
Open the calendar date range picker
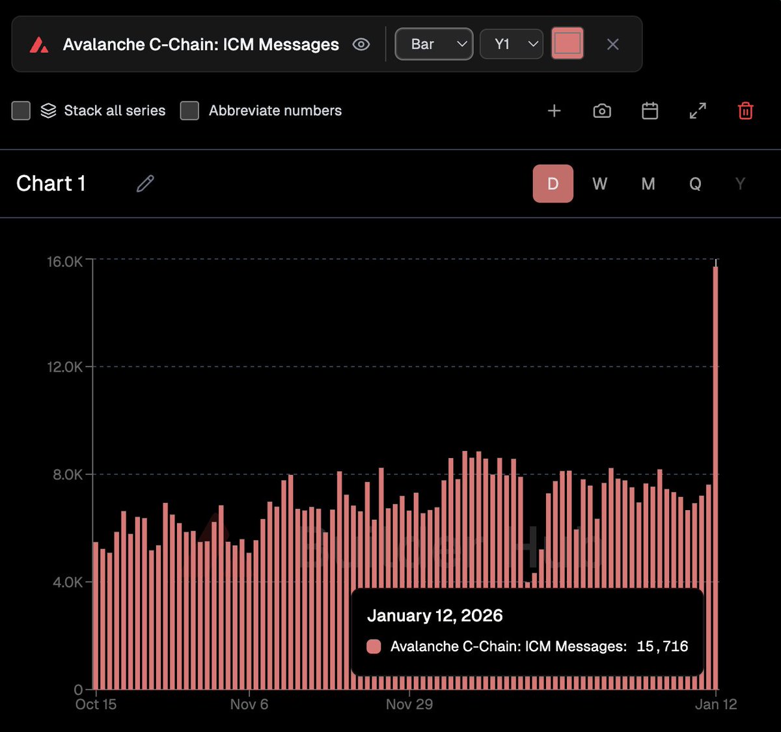(650, 111)
